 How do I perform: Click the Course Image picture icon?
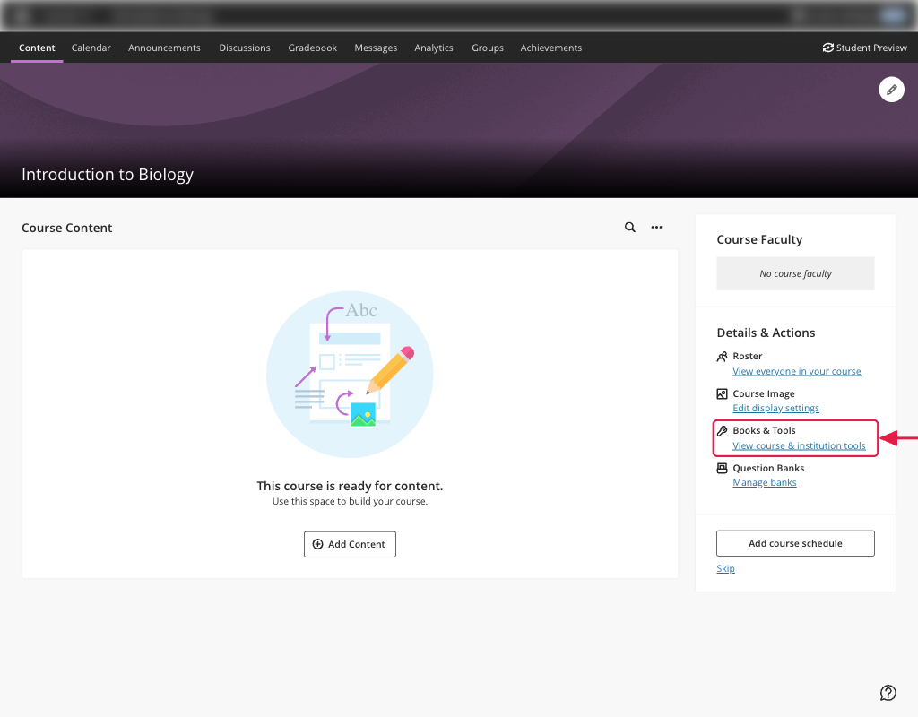click(x=722, y=394)
